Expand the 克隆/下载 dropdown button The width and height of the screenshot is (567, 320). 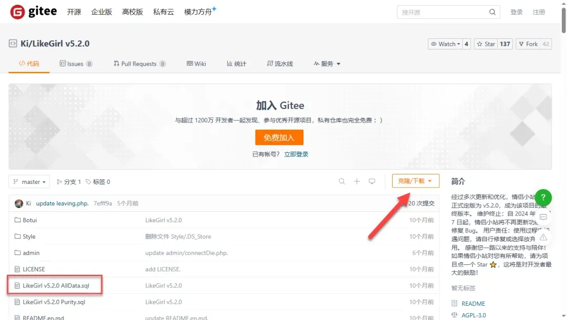[x=415, y=181]
